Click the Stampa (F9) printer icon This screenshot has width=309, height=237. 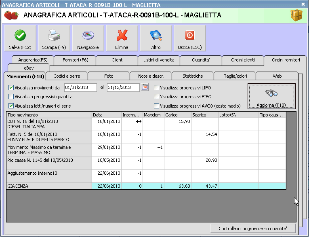54,36
